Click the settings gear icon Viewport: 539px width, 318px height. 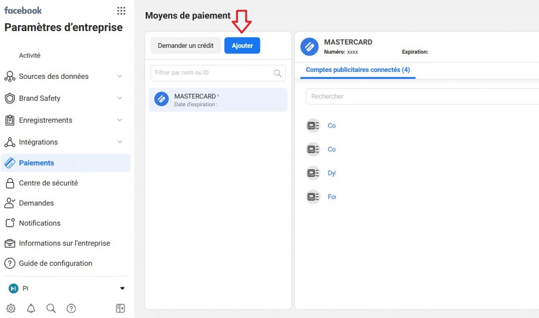click(x=11, y=309)
